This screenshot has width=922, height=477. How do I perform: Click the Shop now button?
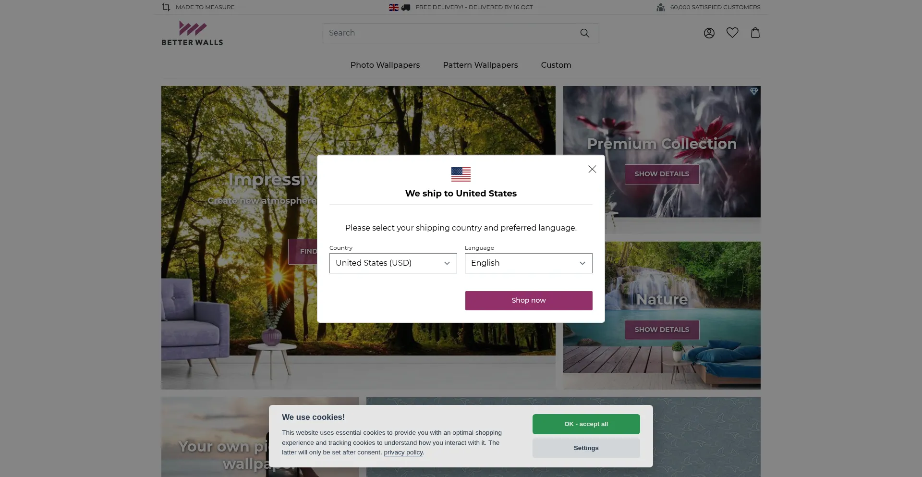(529, 301)
